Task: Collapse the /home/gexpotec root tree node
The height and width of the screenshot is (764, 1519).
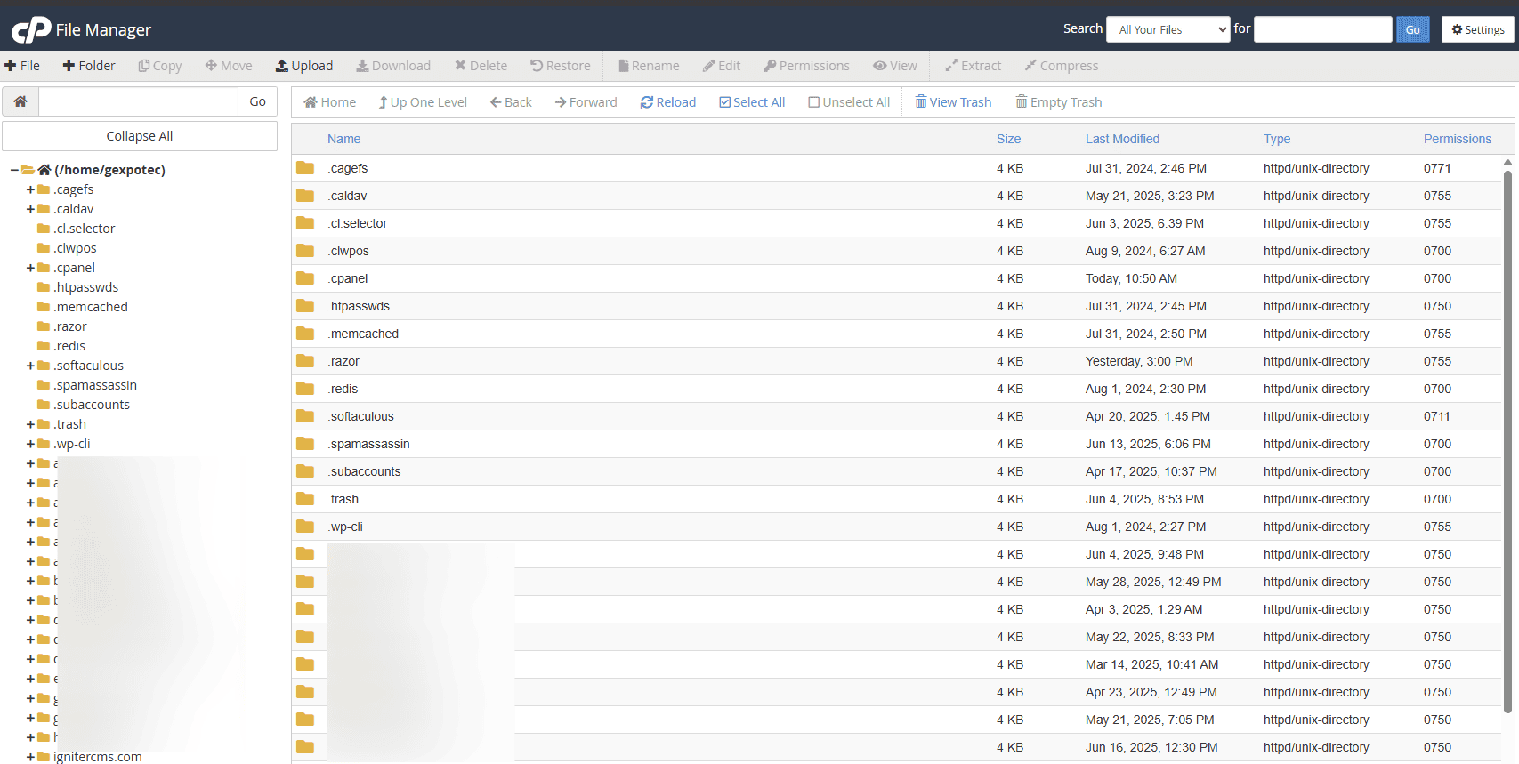Action: pyautogui.click(x=14, y=170)
